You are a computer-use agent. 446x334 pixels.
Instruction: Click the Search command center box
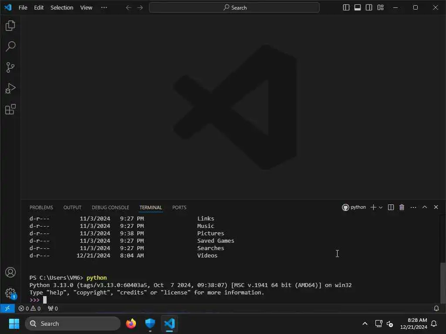[x=234, y=8]
